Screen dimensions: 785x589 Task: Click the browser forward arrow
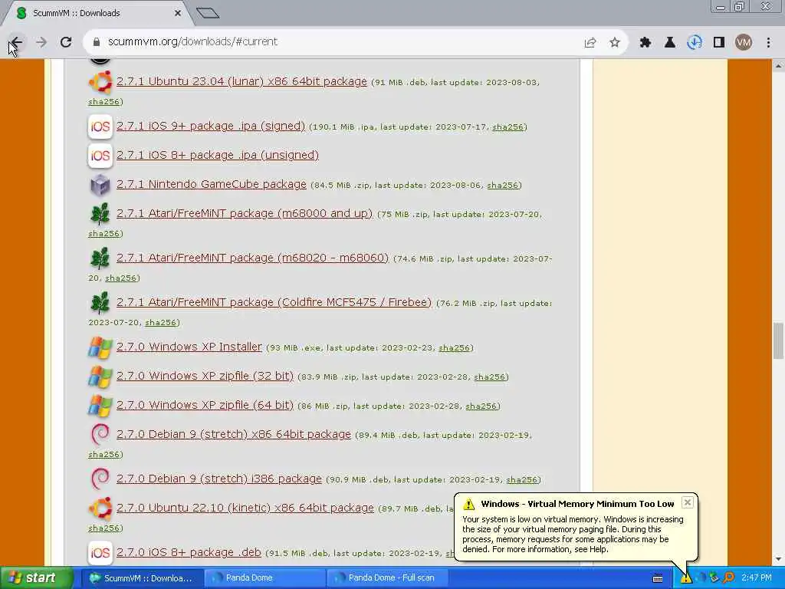41,42
